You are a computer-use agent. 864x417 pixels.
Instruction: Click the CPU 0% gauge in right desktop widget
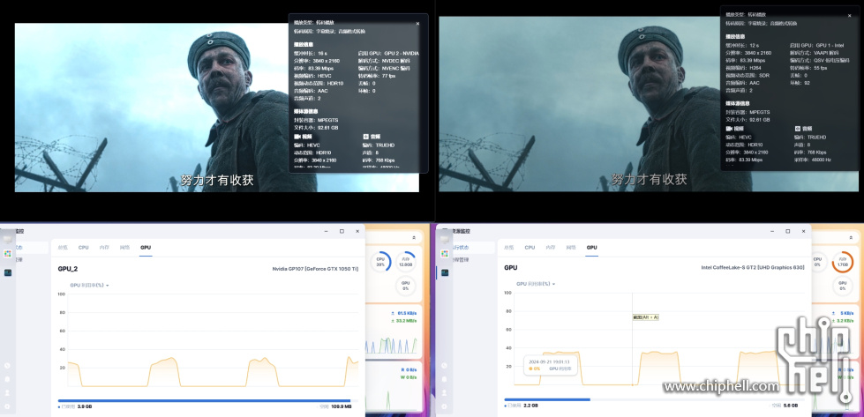(x=817, y=262)
